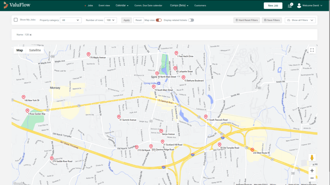Image resolution: width=330 pixels, height=185 pixels.
Task: Open the Welcome David user menu
Action: point(309,5)
